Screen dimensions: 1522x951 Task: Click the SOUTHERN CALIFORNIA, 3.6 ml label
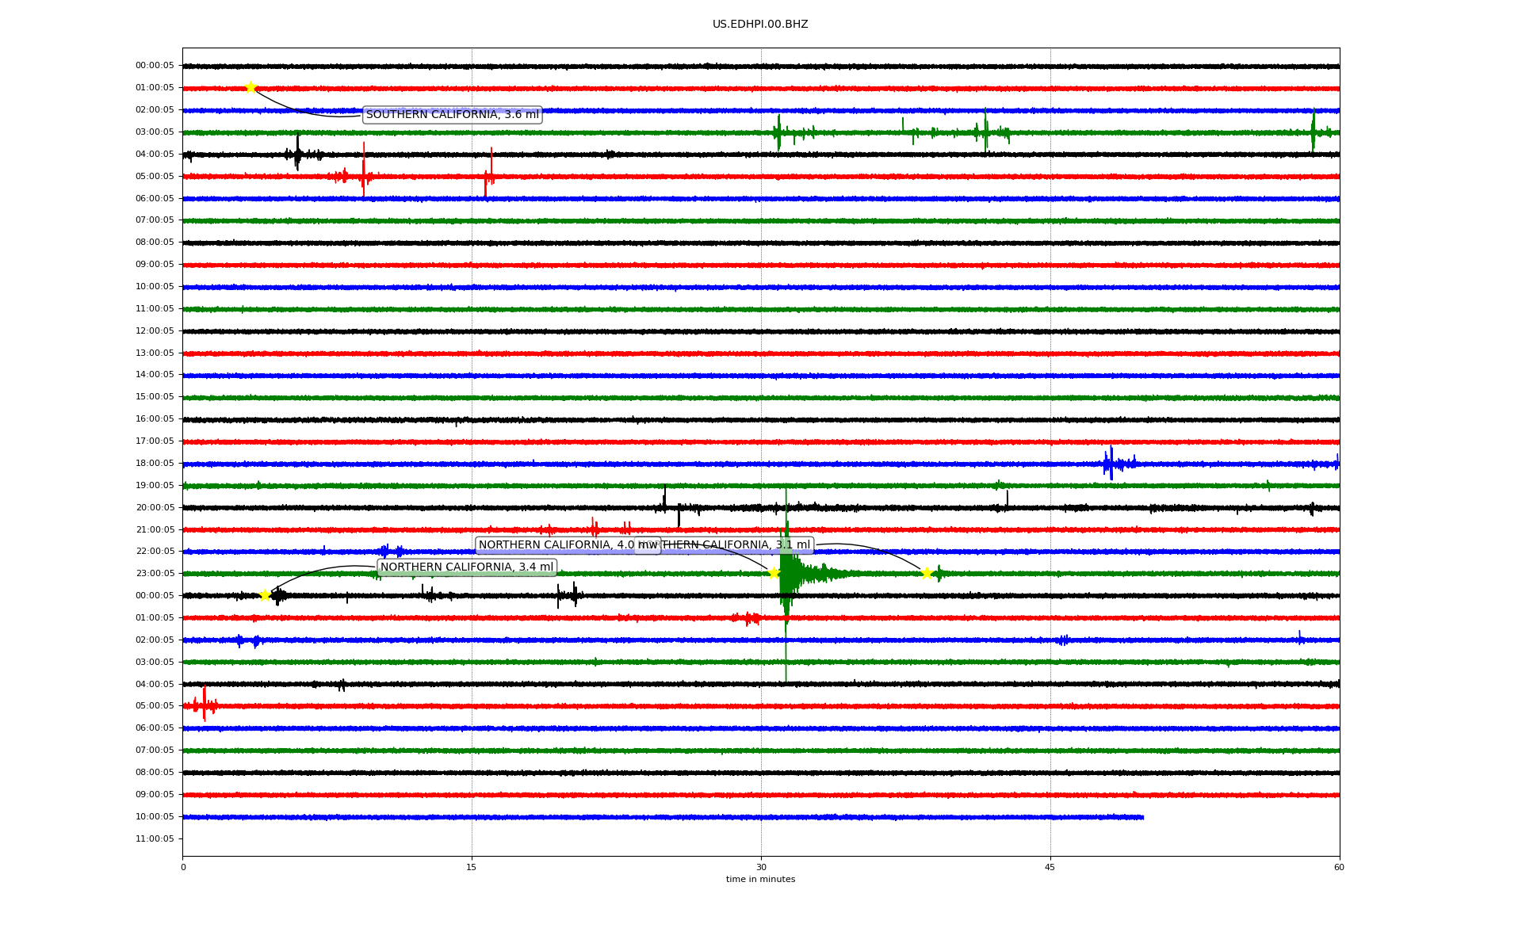452,115
